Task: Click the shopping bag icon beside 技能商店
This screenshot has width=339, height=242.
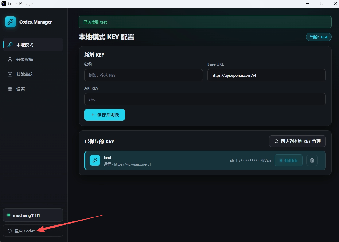Action: [x=10, y=74]
